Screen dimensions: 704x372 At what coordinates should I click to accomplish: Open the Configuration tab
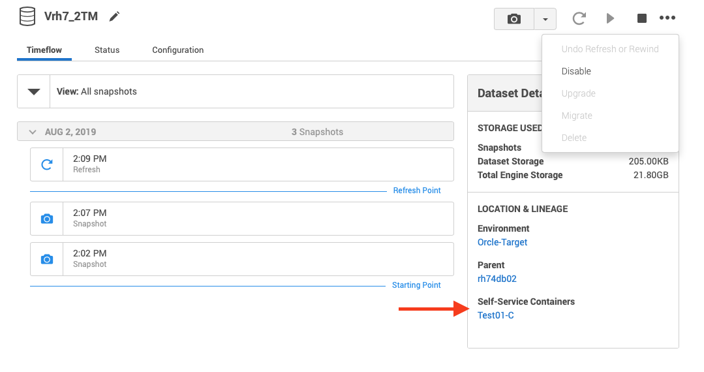[x=177, y=50]
